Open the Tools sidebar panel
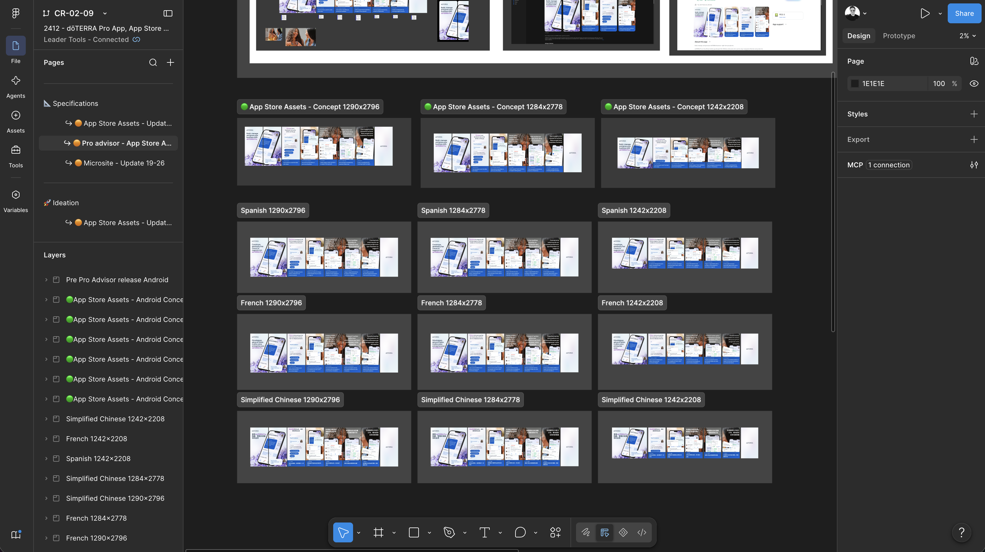This screenshot has height=552, width=985. (x=16, y=156)
